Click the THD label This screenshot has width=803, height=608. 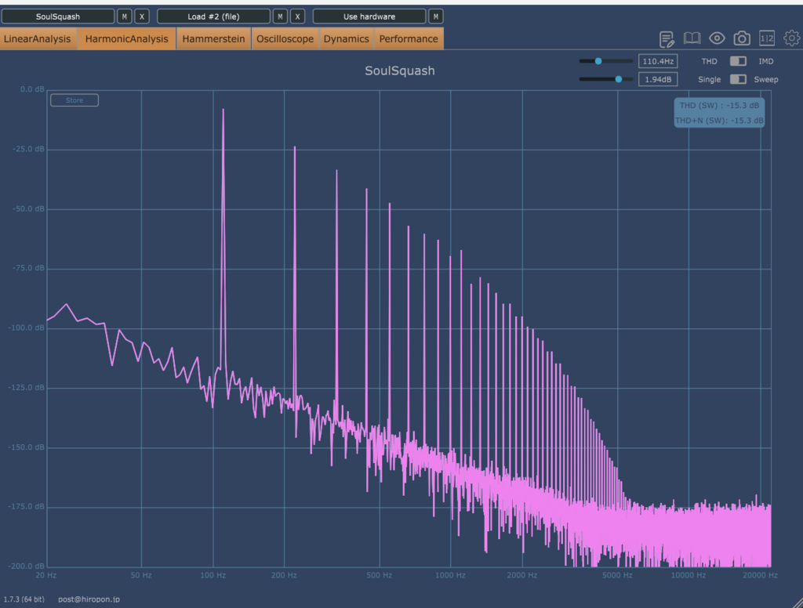(x=709, y=61)
